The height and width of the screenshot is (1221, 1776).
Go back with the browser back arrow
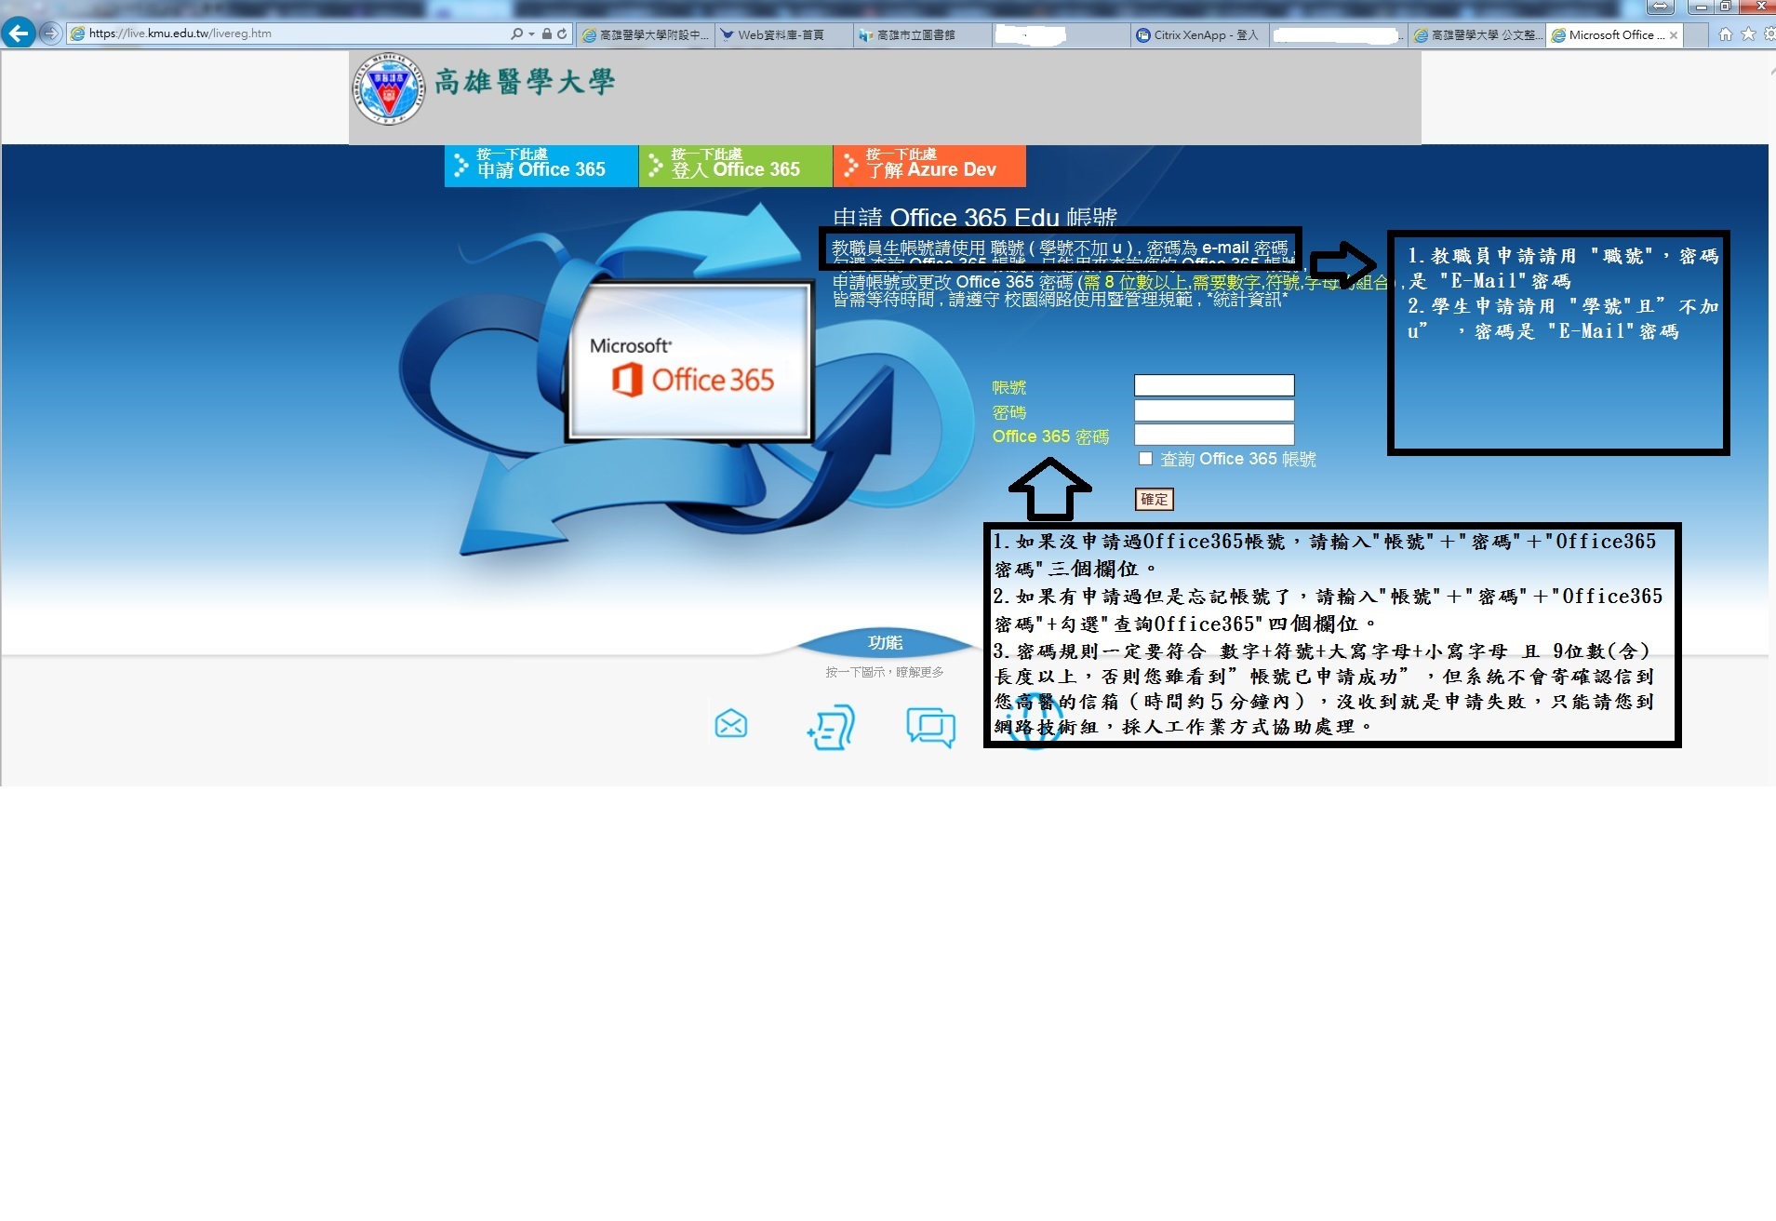click(x=18, y=34)
